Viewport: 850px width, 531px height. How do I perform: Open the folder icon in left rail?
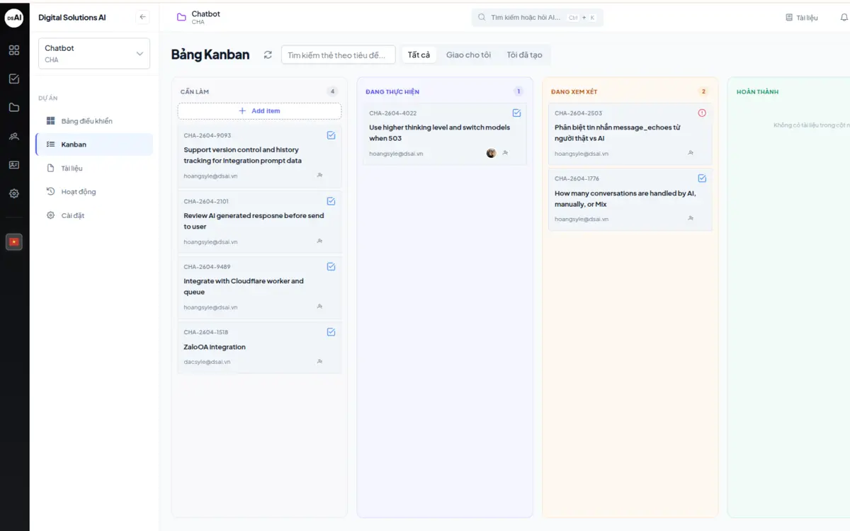(x=14, y=108)
